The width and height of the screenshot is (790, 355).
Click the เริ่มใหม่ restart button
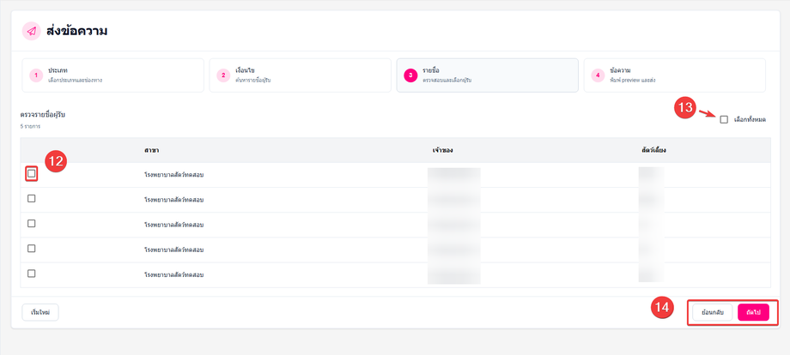(x=40, y=312)
